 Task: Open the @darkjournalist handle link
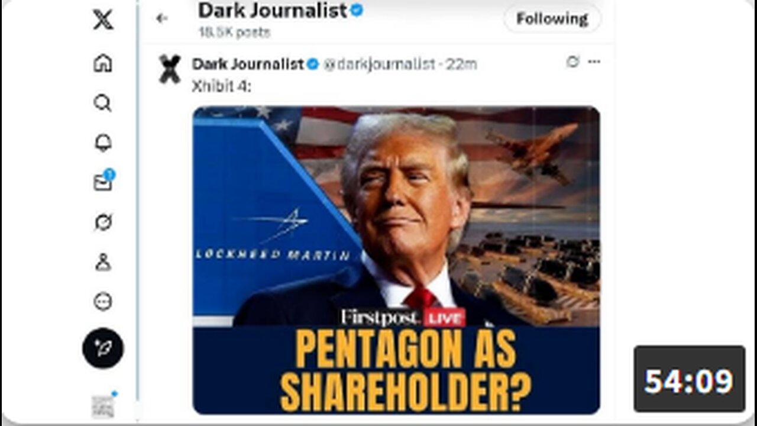point(378,64)
